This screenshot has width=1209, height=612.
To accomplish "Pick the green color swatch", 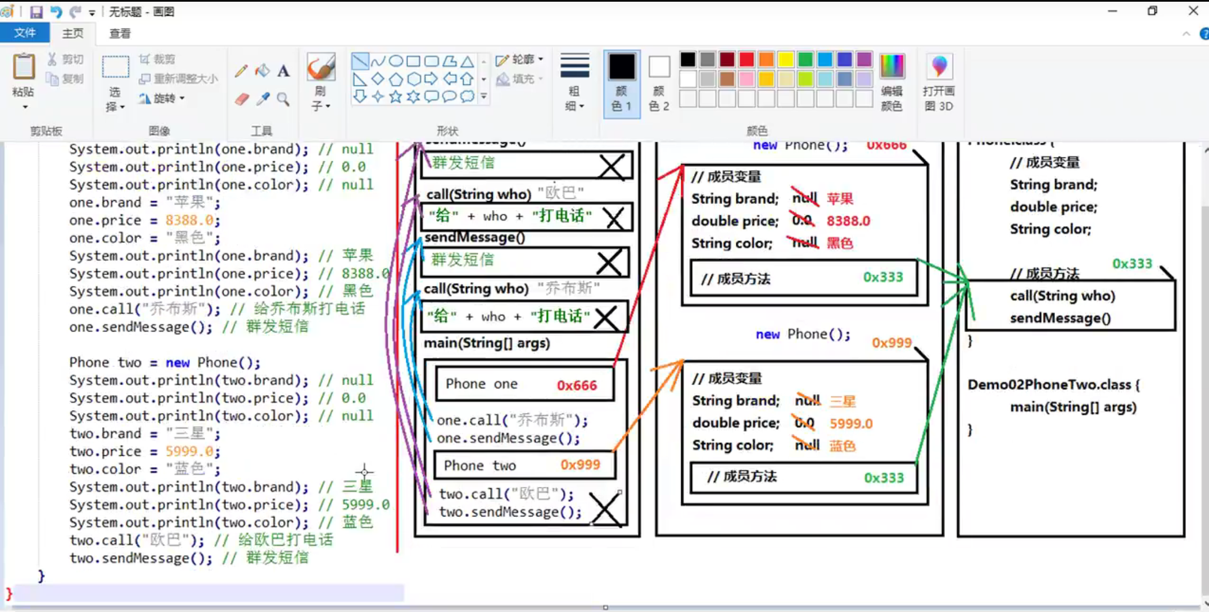I will click(x=805, y=59).
